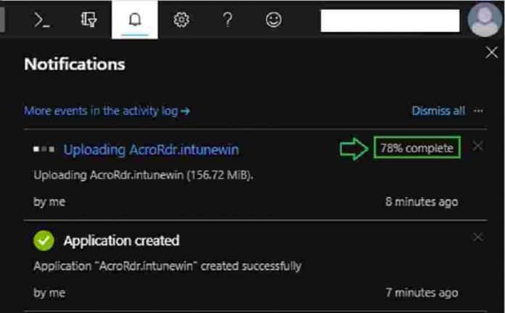Viewport: 505px width, 313px height.
Task: Dismiss the Uploading AcroRdr.intunewin notification
Action: click(x=477, y=146)
